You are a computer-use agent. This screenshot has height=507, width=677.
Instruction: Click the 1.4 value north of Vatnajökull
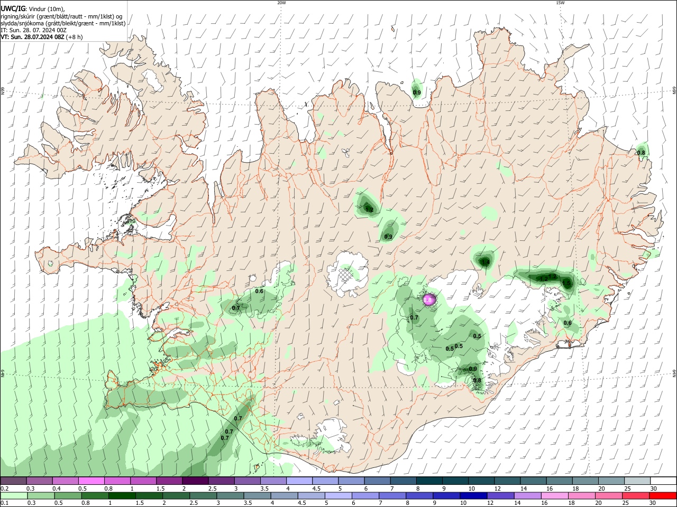[486, 261]
